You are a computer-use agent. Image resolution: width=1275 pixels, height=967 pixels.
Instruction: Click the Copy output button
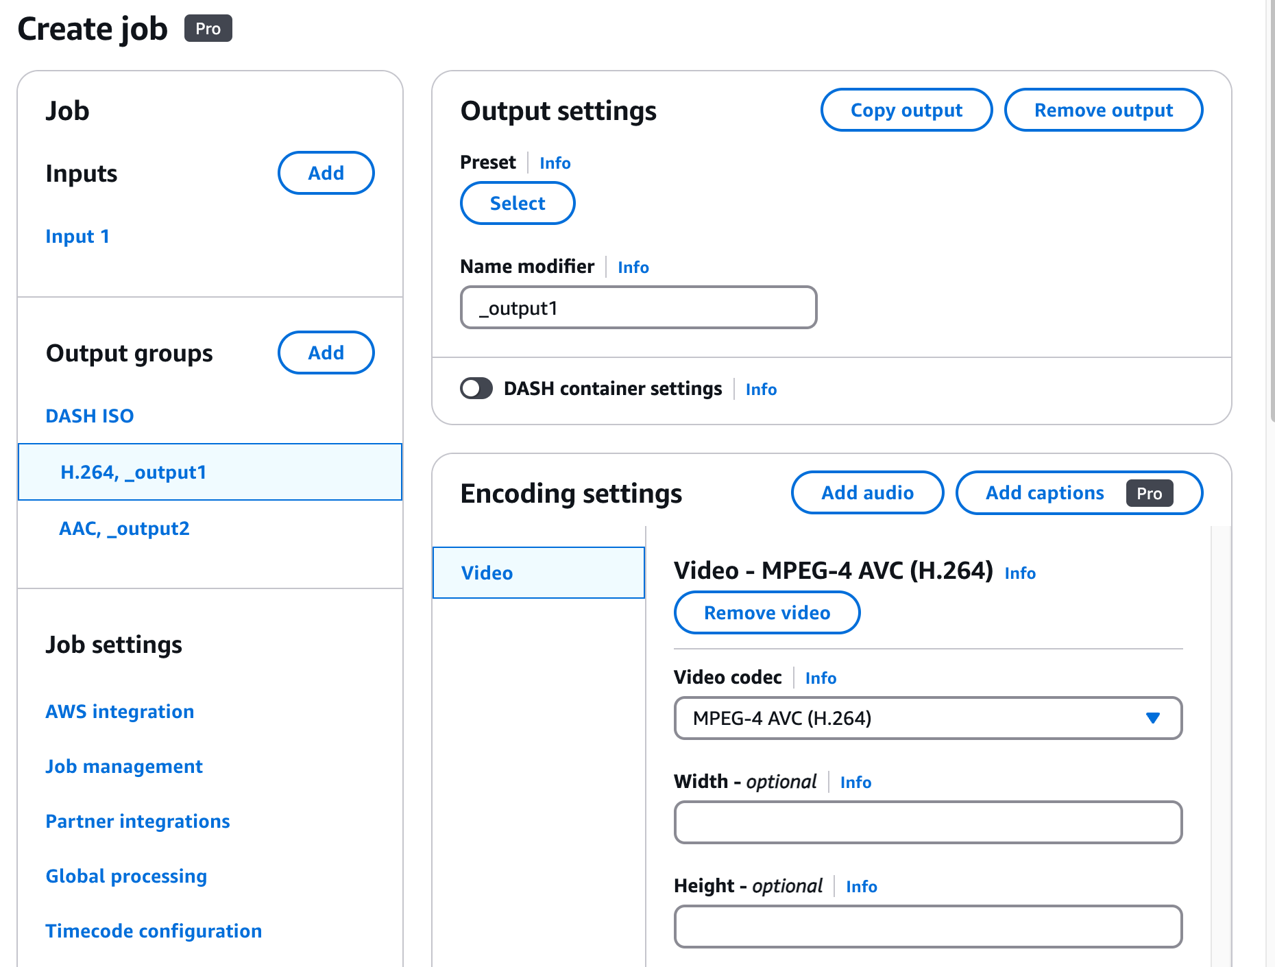tap(906, 110)
